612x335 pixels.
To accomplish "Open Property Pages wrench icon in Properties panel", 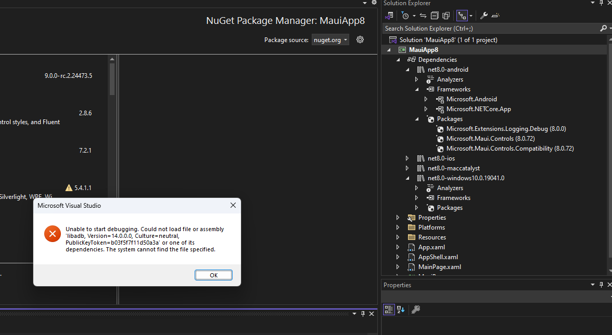I will 416,310.
